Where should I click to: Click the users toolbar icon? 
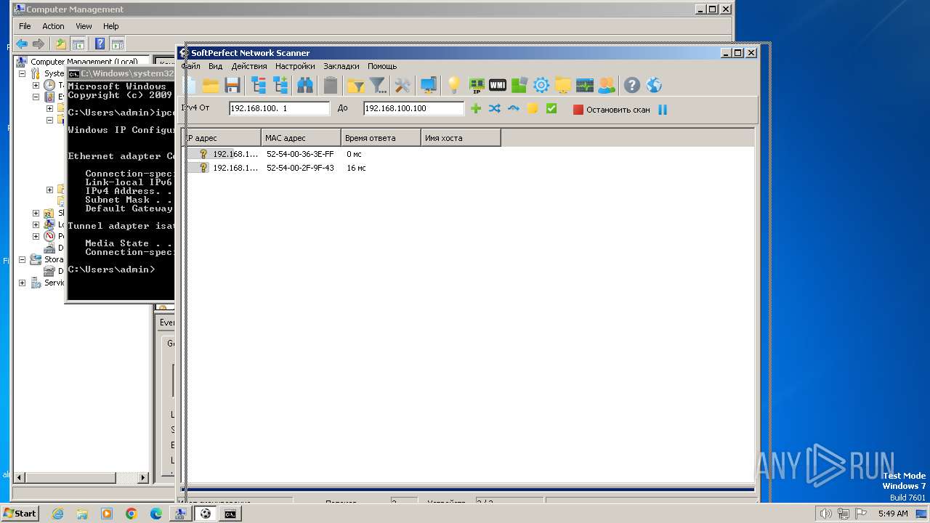click(x=607, y=86)
